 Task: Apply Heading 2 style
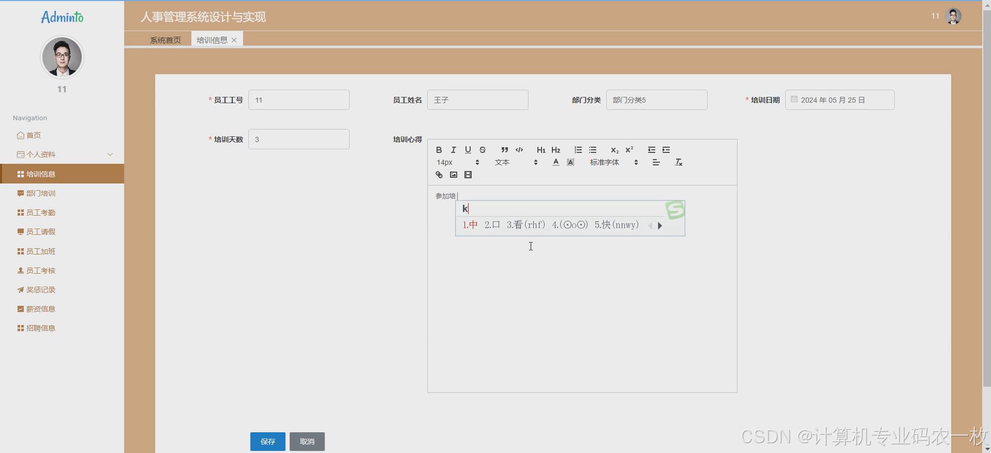click(x=555, y=150)
